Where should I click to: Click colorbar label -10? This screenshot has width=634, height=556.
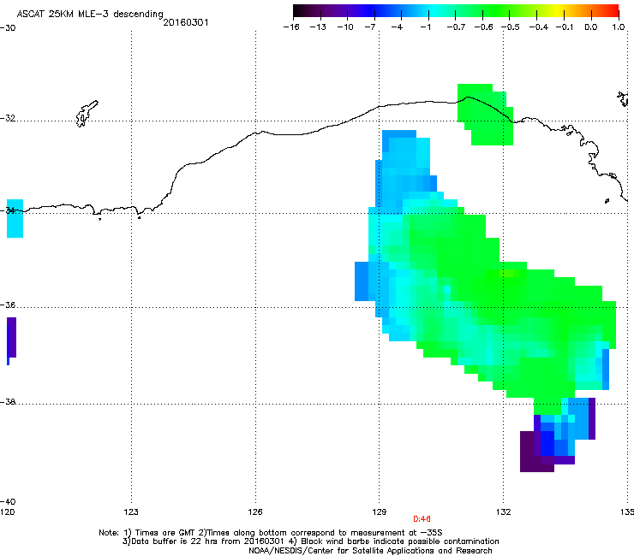click(x=345, y=27)
